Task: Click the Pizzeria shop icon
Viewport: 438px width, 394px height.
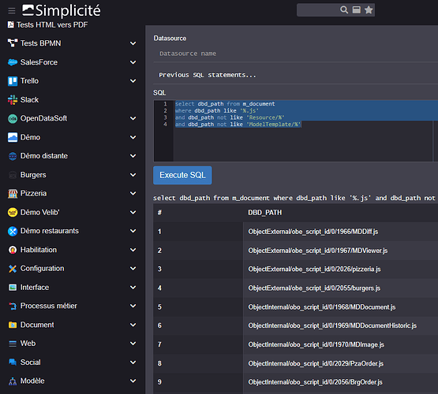Action: (x=13, y=194)
